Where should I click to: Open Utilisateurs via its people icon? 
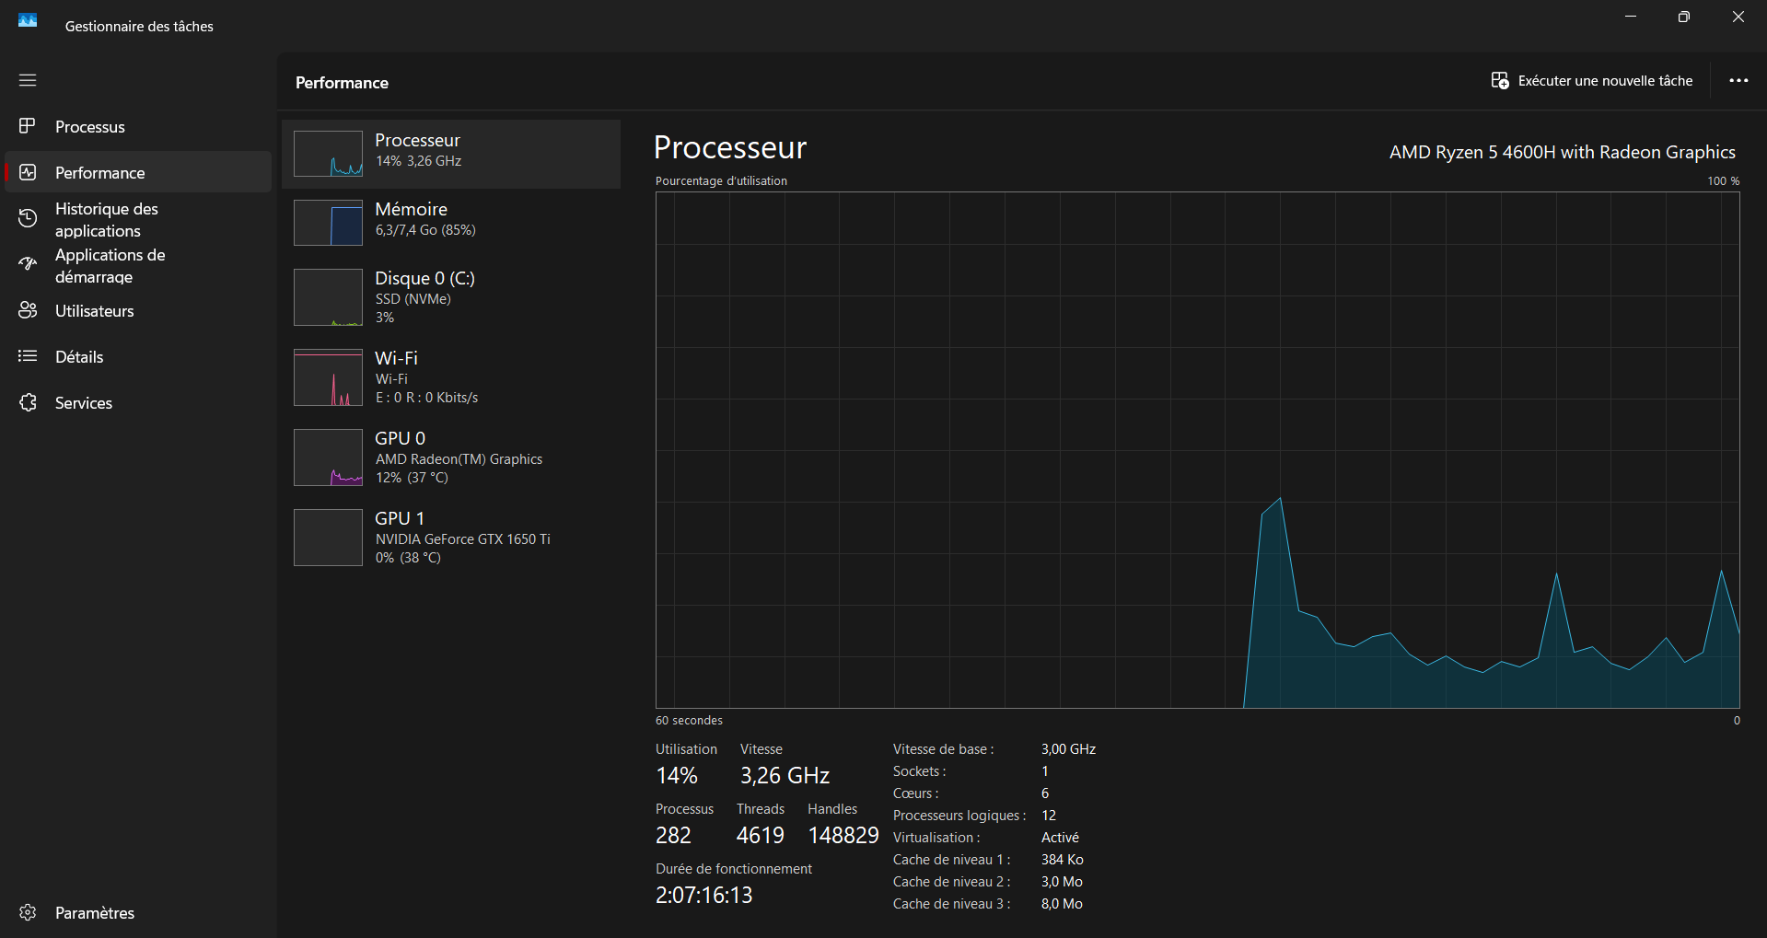[x=28, y=310]
